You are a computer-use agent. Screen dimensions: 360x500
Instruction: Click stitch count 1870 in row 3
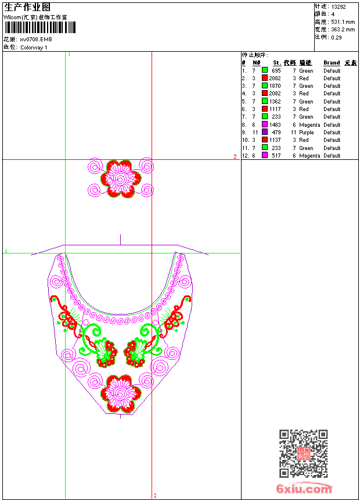(x=275, y=86)
